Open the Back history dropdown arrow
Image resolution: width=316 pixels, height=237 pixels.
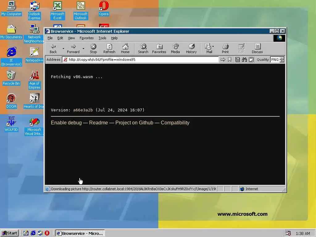63,48
